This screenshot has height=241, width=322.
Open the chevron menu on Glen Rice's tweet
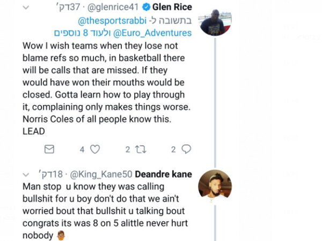coord(27,8)
